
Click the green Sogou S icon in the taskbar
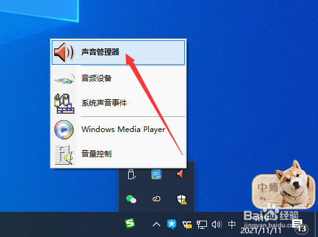click(x=130, y=224)
